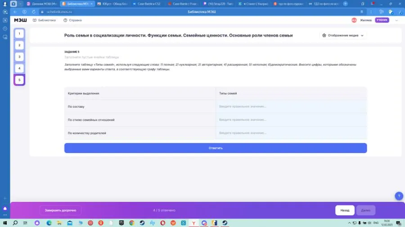Open a new browser tab with plus

pyautogui.click(x=345, y=4)
